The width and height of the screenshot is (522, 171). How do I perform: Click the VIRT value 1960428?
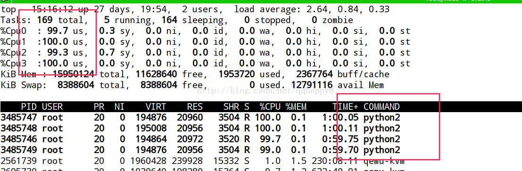tap(148, 161)
